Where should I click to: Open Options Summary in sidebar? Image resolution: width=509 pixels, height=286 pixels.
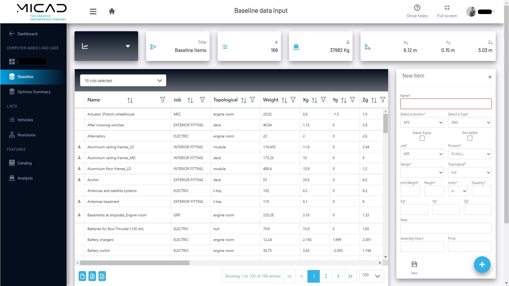[x=34, y=92]
